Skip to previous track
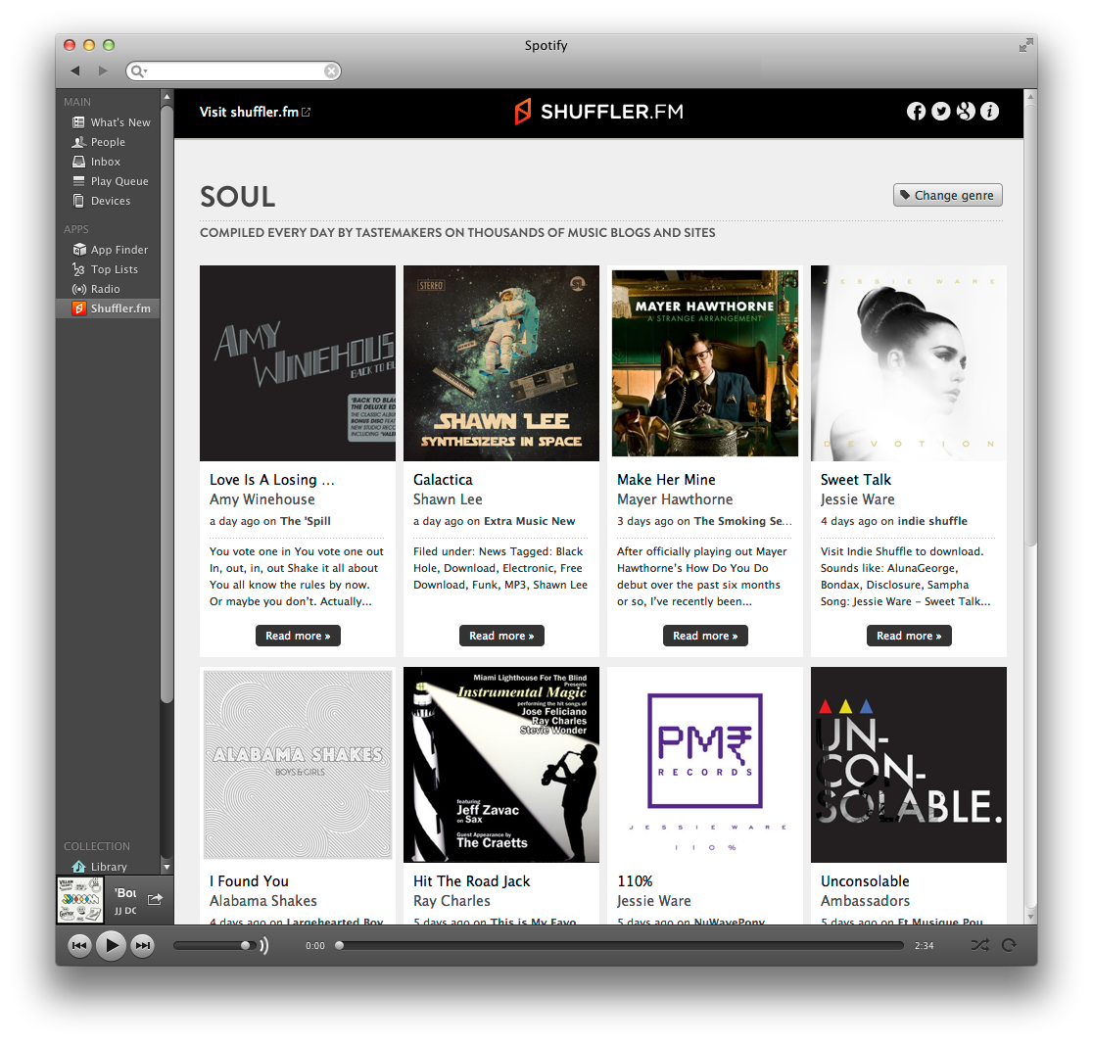 [79, 945]
